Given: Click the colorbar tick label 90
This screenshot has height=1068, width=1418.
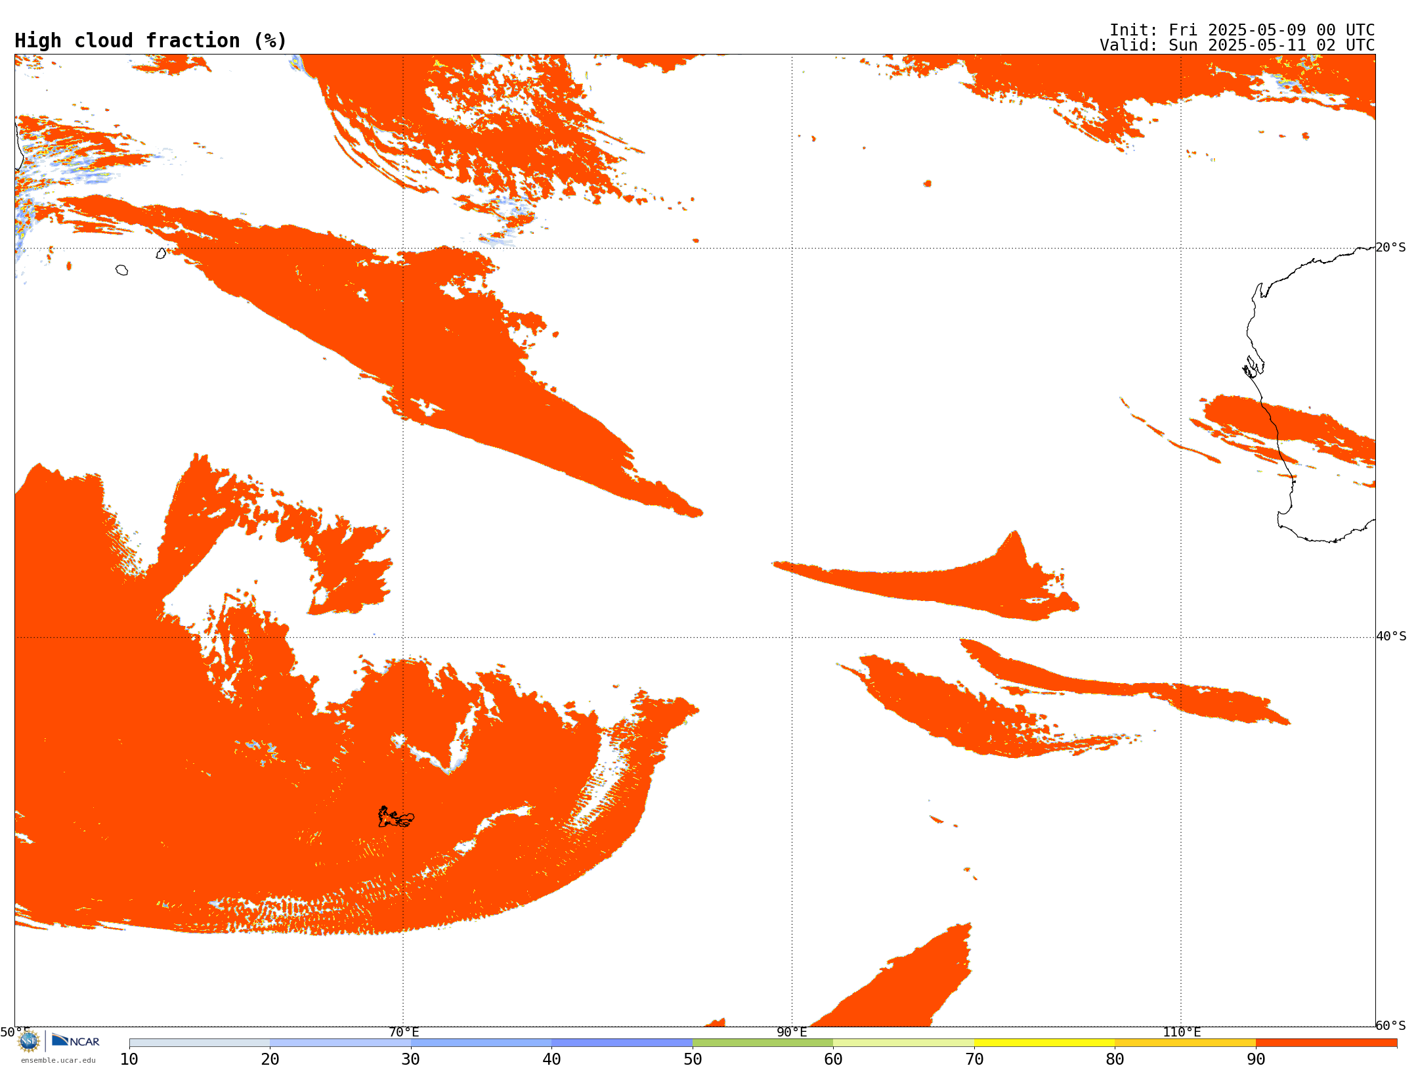Looking at the screenshot, I should [1256, 1059].
